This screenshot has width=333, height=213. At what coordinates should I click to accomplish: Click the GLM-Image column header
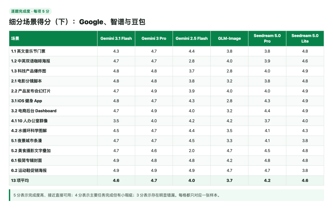(229, 39)
